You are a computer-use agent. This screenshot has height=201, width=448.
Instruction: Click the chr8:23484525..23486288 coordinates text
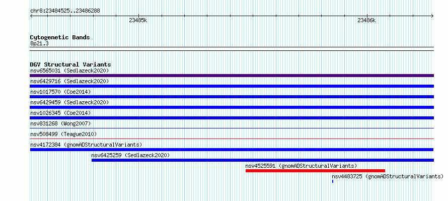click(65, 11)
